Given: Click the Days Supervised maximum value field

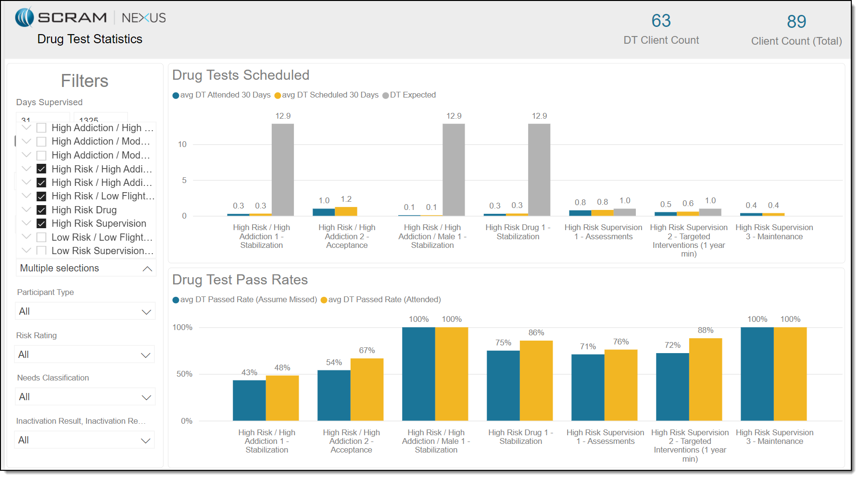Looking at the screenshot, I should (101, 118).
